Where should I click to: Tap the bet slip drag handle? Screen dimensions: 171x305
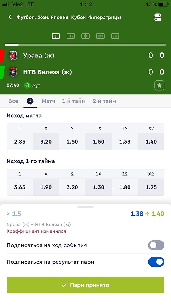pos(85,207)
